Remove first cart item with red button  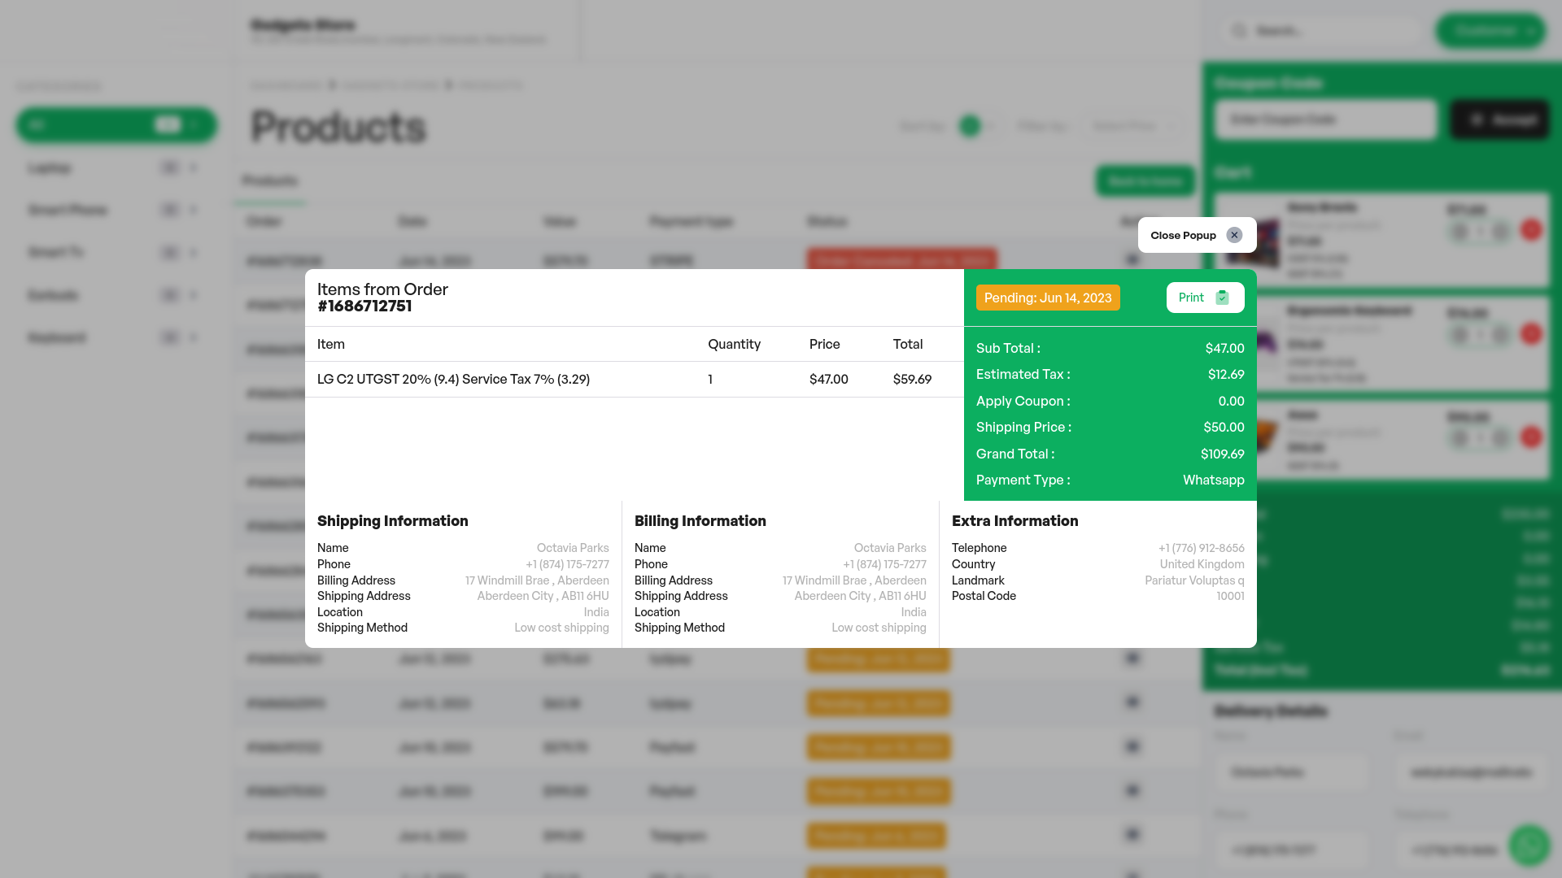point(1531,230)
